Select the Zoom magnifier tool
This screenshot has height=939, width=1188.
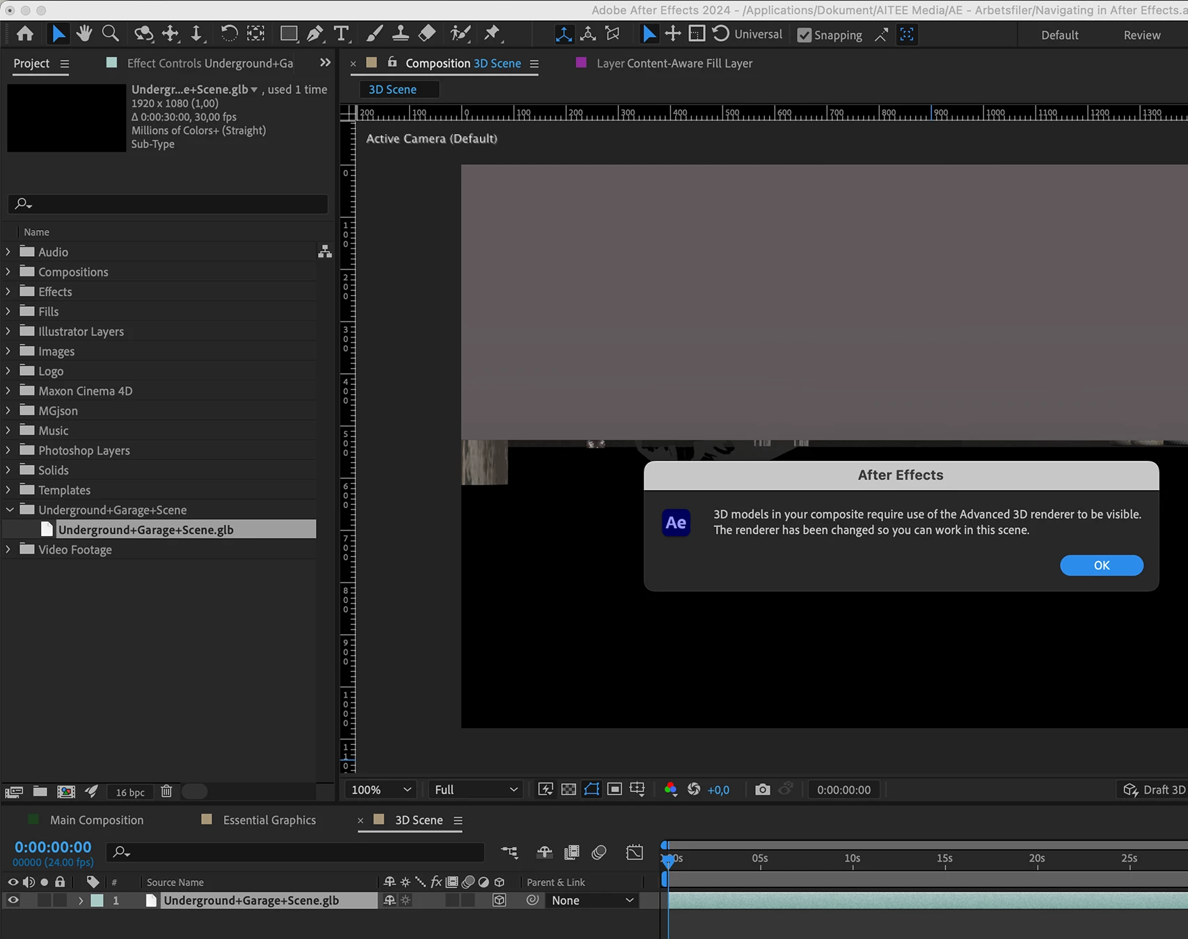click(x=110, y=33)
